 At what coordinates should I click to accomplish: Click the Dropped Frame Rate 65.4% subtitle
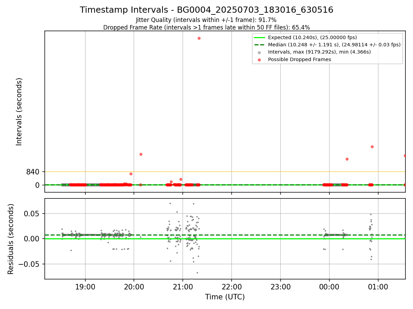[206, 27]
